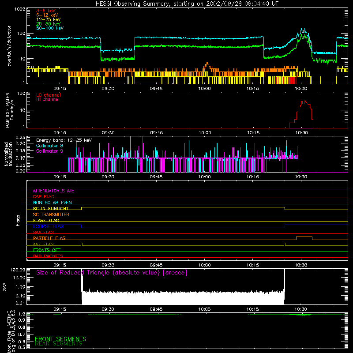The height and width of the screenshot is (353, 353).
Task: Click the red particle rate peak near 10:30
Action: click(304, 102)
